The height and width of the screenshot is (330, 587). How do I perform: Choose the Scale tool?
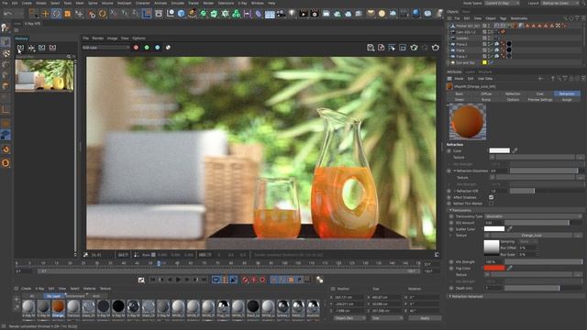coord(67,14)
